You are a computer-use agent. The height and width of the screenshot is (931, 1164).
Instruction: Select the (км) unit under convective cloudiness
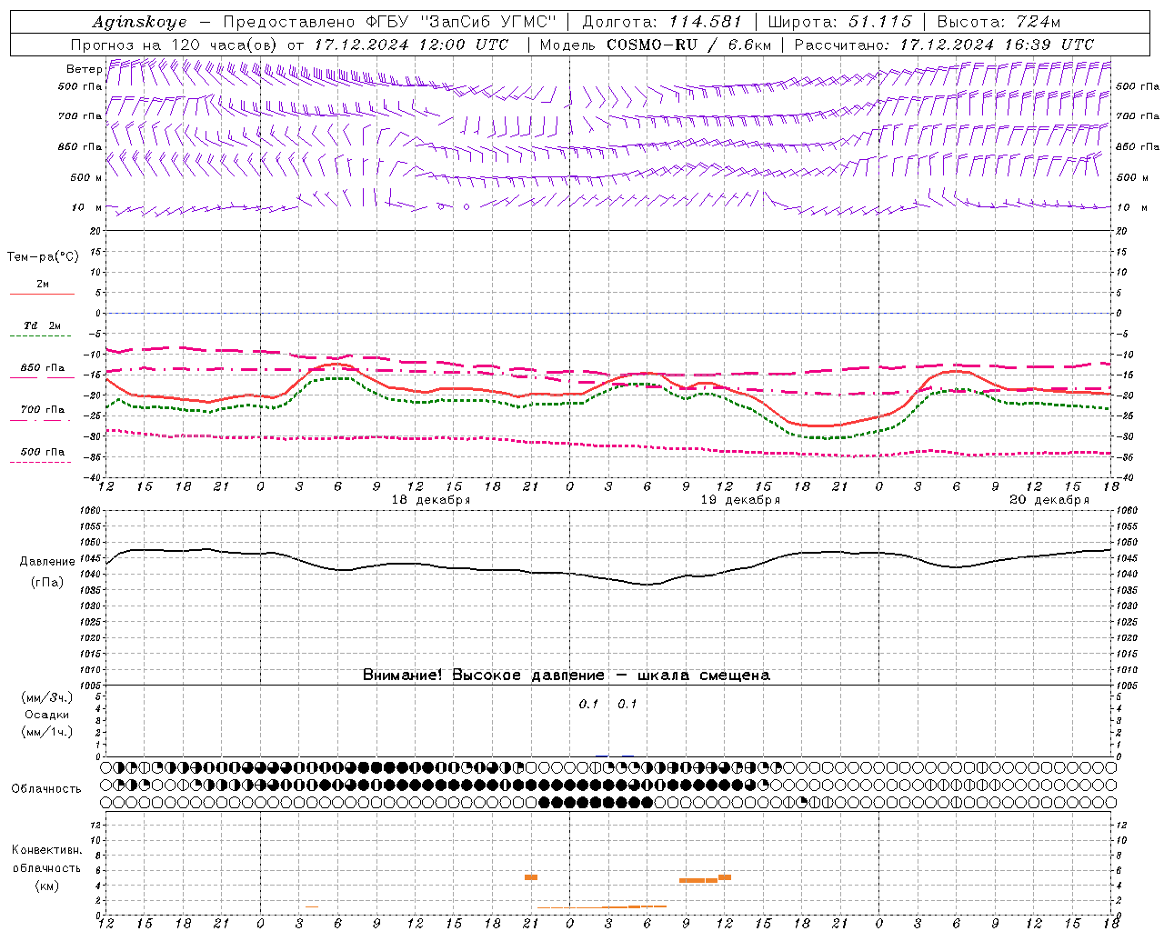47,886
